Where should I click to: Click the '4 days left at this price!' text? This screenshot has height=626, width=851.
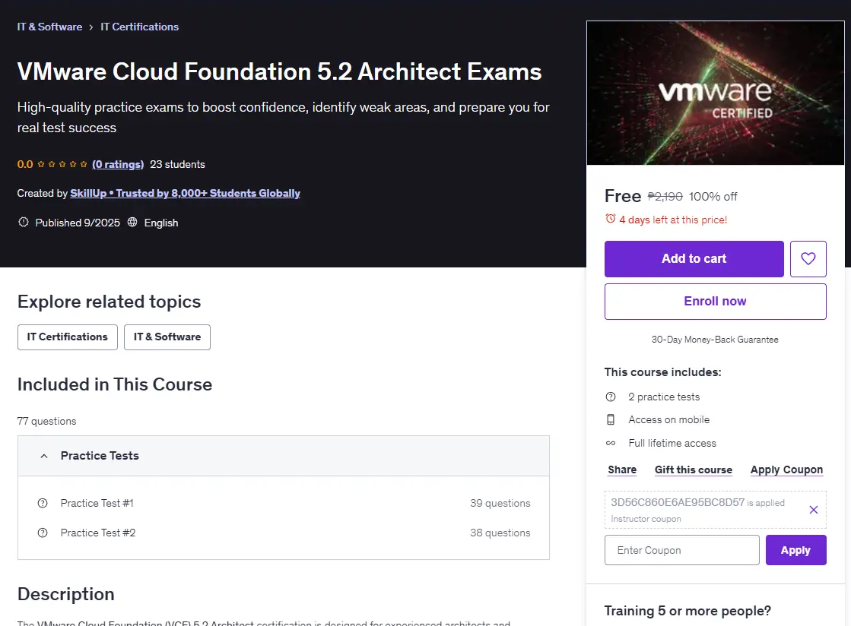coord(673,220)
